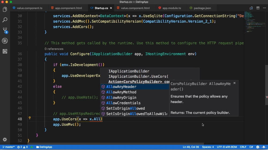Change the CRLF line ending setting

tap(243, 147)
